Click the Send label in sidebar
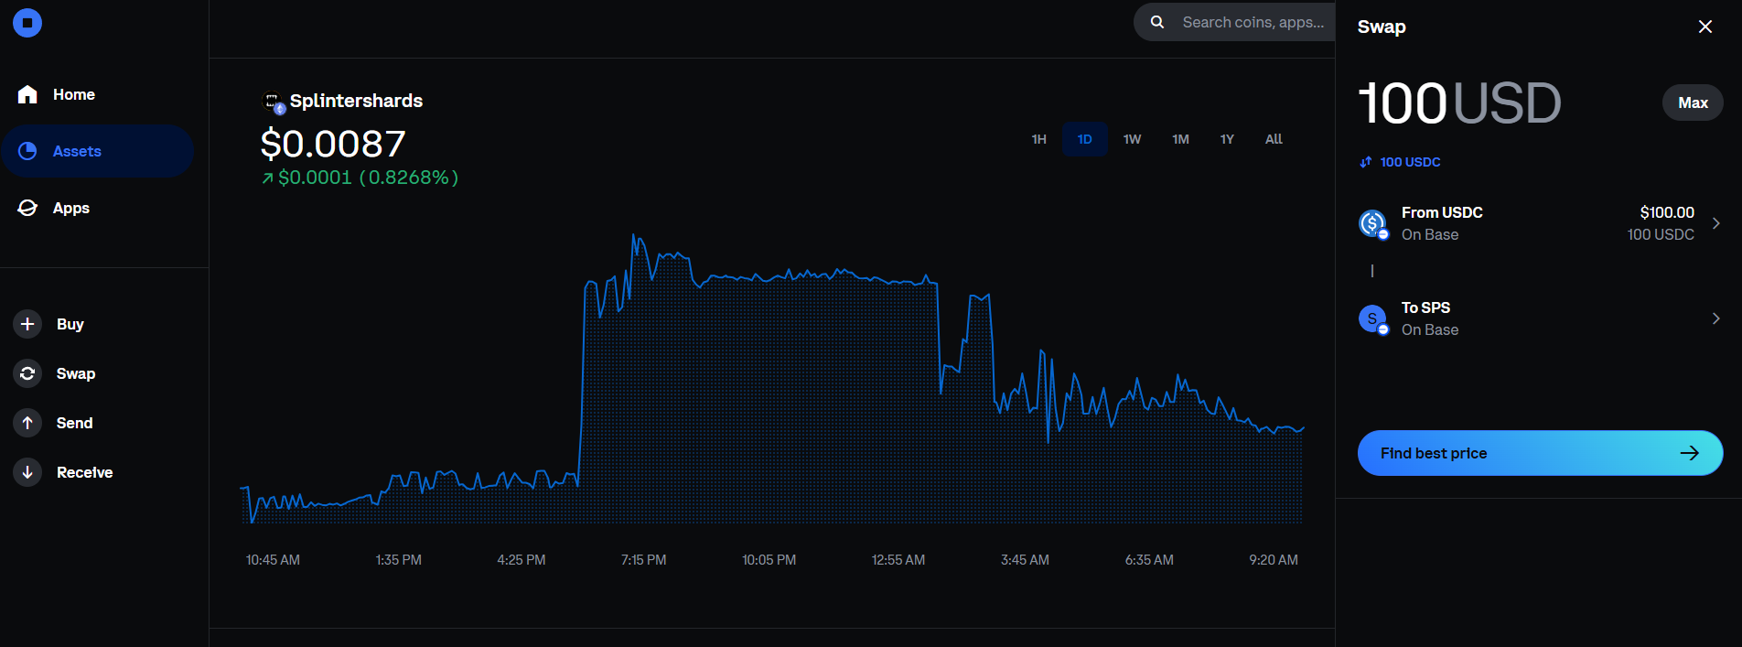 coord(74,423)
